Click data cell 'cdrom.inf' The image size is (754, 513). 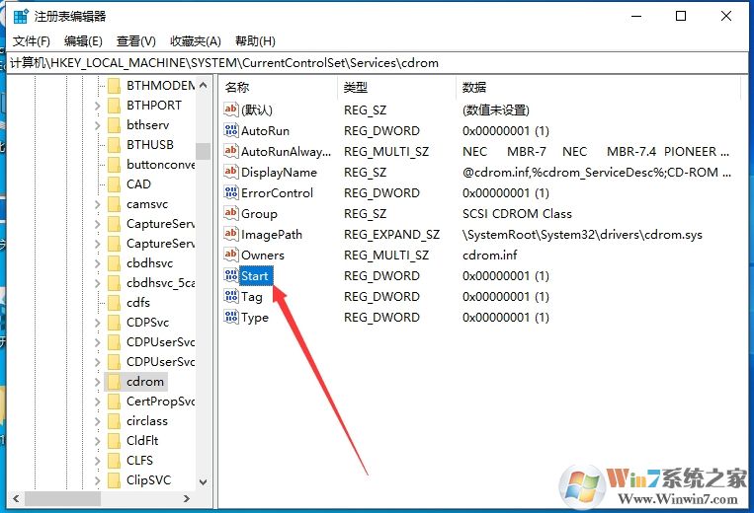tap(489, 255)
